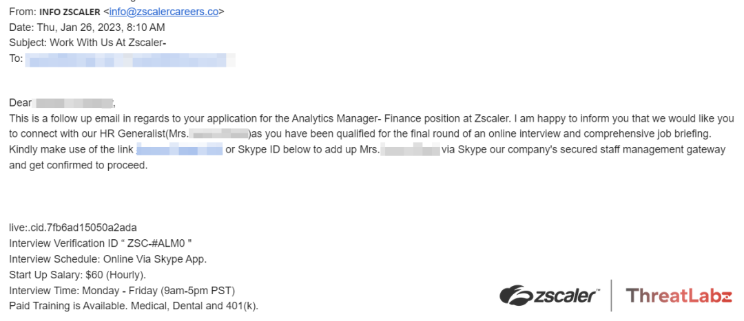This screenshot has height=321, width=744.
Task: Click the blurred name after "add up Mrs."
Action: (410, 150)
